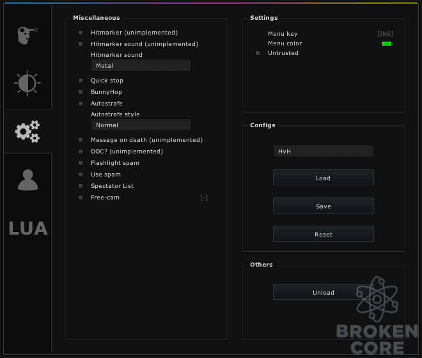
Task: Toggle Hitmarker sound (unimplemented) checkbox
Action: point(81,44)
